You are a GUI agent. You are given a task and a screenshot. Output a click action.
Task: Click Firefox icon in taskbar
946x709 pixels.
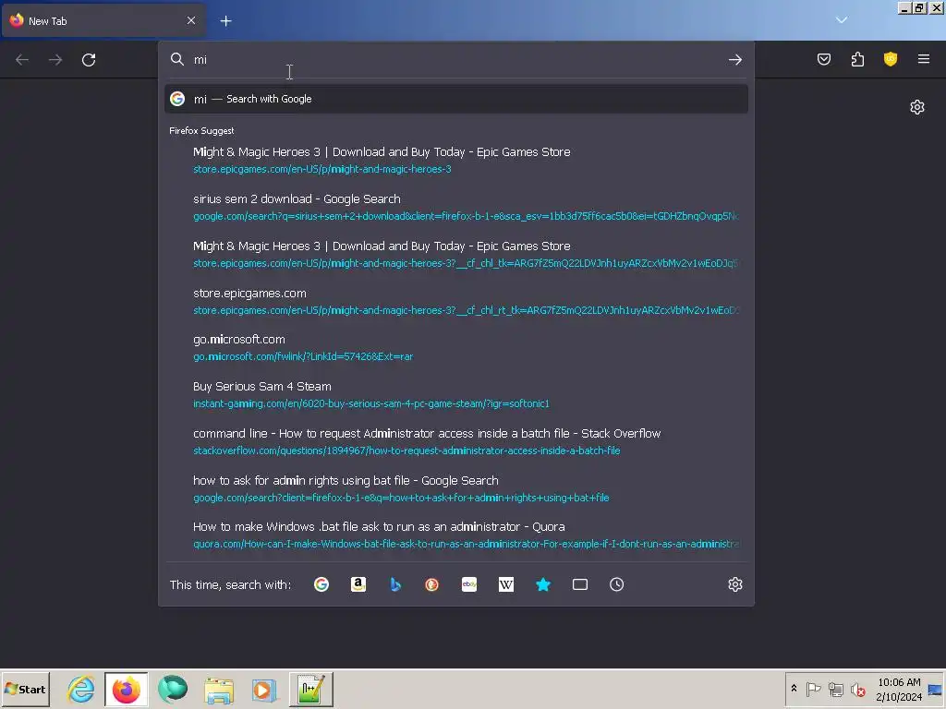click(126, 689)
